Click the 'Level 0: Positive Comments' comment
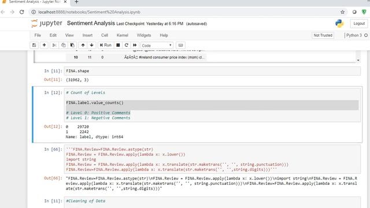The height and width of the screenshot is (208, 370). [x=98, y=113]
